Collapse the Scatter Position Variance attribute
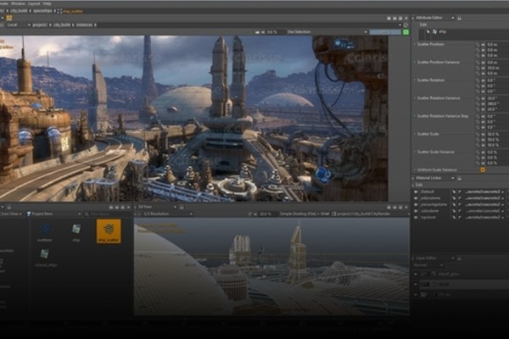The width and height of the screenshot is (509, 339). click(414, 62)
